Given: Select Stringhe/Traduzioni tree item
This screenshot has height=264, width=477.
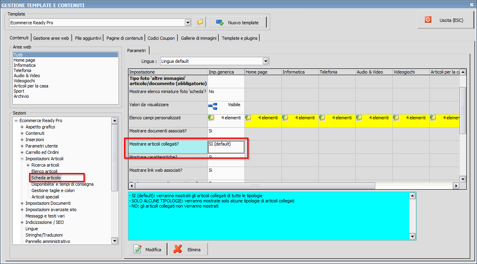Looking at the screenshot, I should pos(44,235).
